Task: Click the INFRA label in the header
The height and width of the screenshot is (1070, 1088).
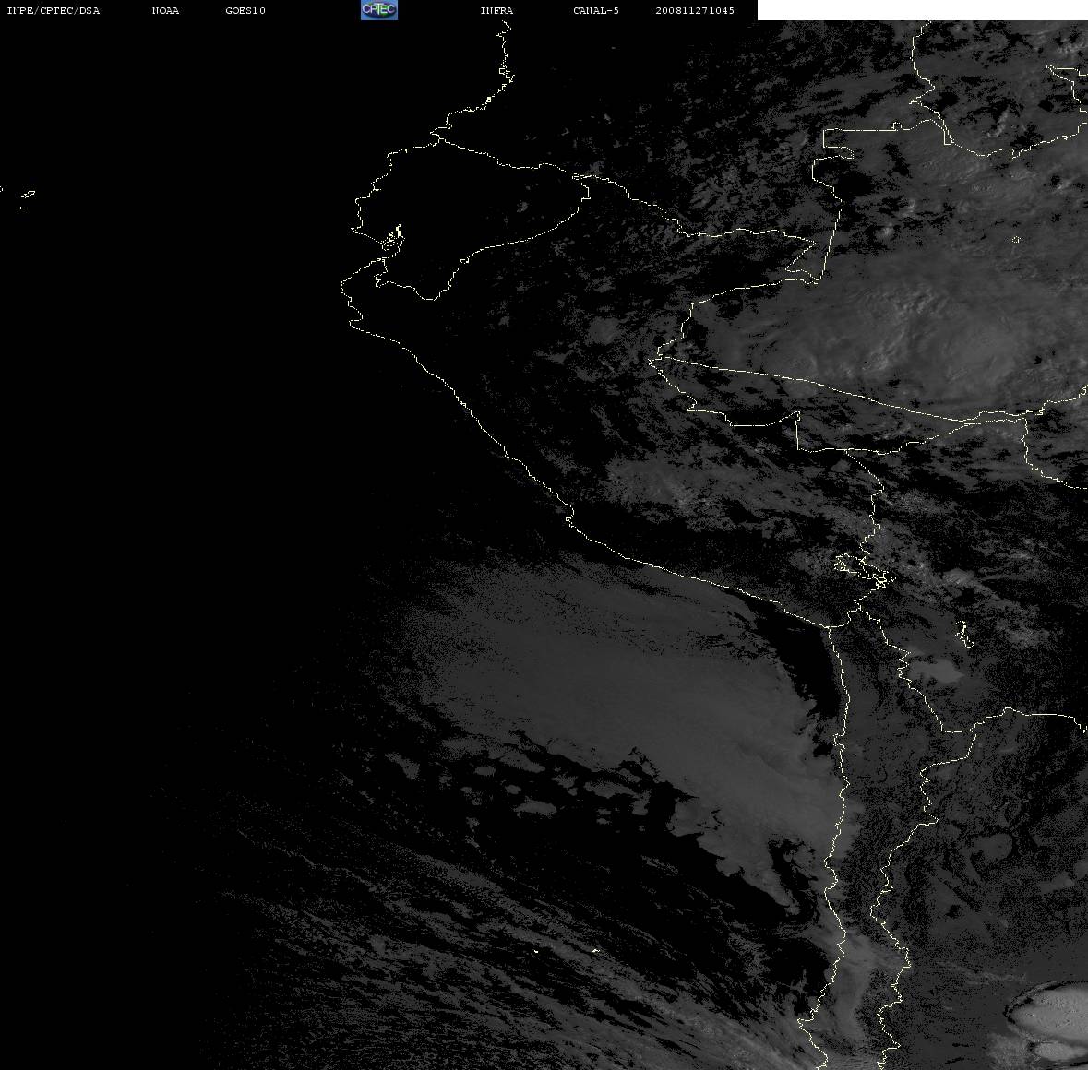Action: click(496, 10)
